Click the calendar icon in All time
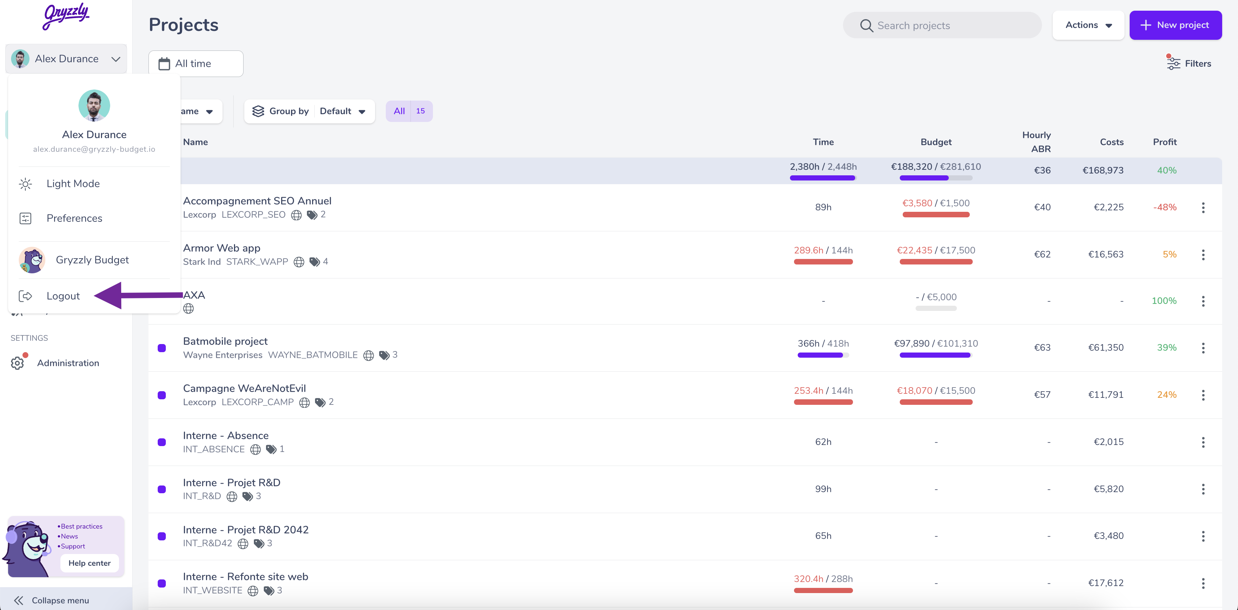 click(164, 64)
